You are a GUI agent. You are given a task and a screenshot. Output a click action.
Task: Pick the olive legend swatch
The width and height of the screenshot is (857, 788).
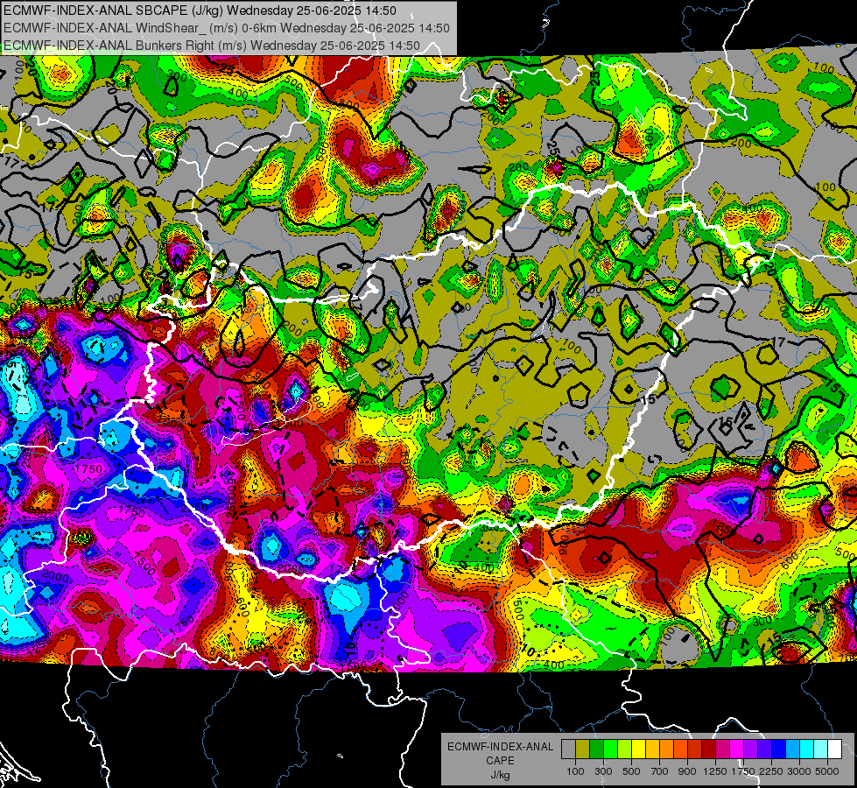click(x=582, y=749)
